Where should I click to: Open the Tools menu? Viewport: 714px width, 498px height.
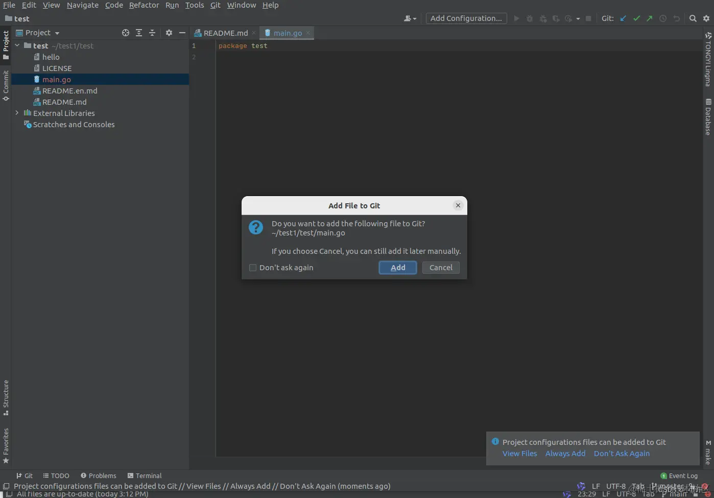click(195, 5)
